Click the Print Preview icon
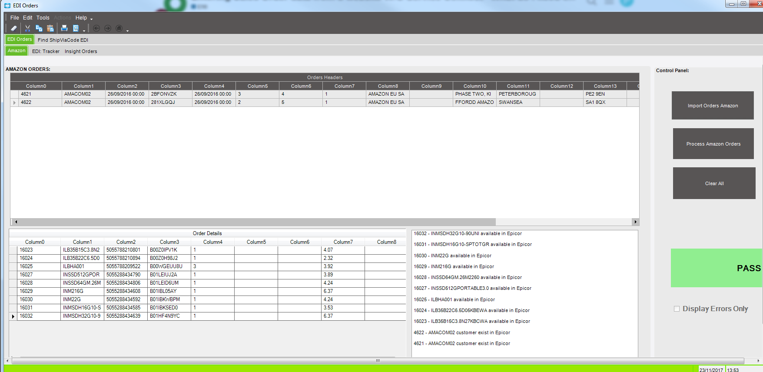 (76, 28)
